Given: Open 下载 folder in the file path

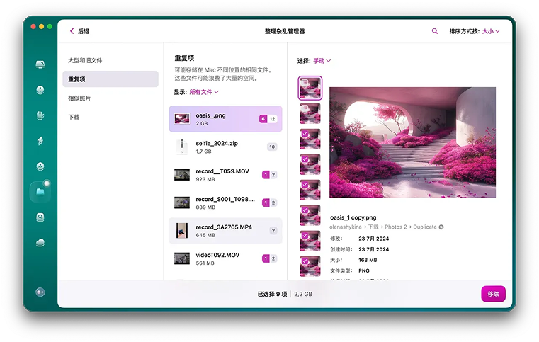Looking at the screenshot, I should (x=373, y=227).
